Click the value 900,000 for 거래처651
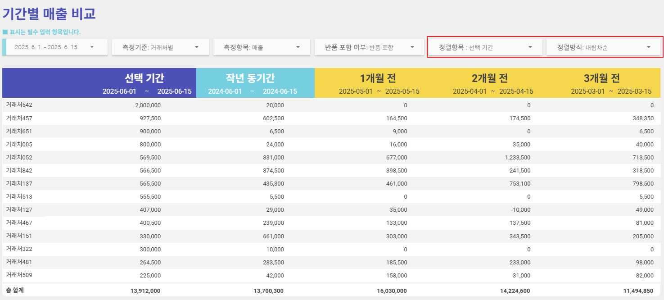The image size is (664, 300). tap(150, 131)
